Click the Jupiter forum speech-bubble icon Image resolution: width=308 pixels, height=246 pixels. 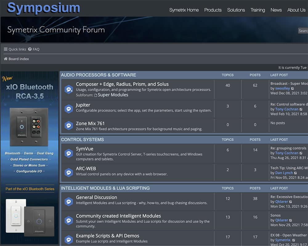[69, 109]
